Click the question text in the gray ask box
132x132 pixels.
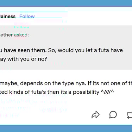(x=61, y=55)
